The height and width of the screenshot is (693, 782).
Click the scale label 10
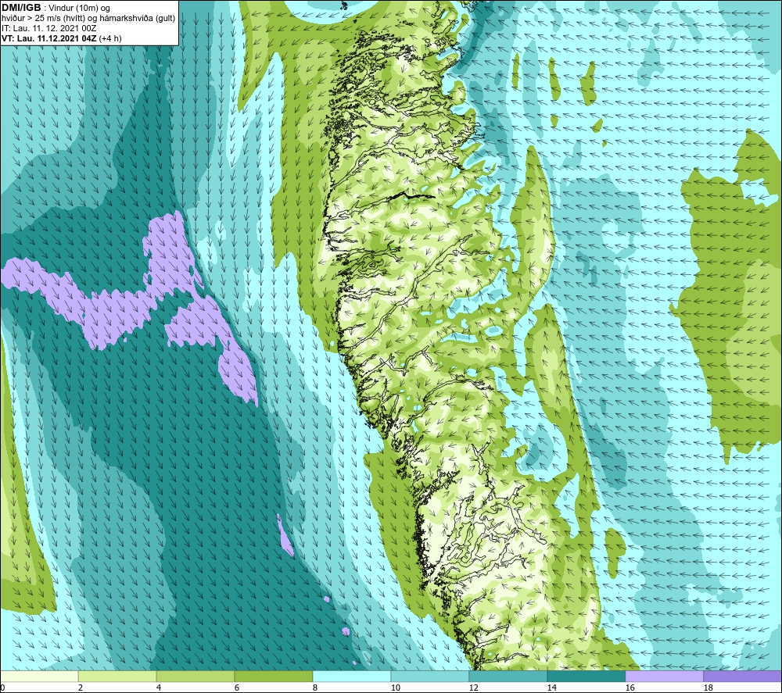pyautogui.click(x=395, y=688)
